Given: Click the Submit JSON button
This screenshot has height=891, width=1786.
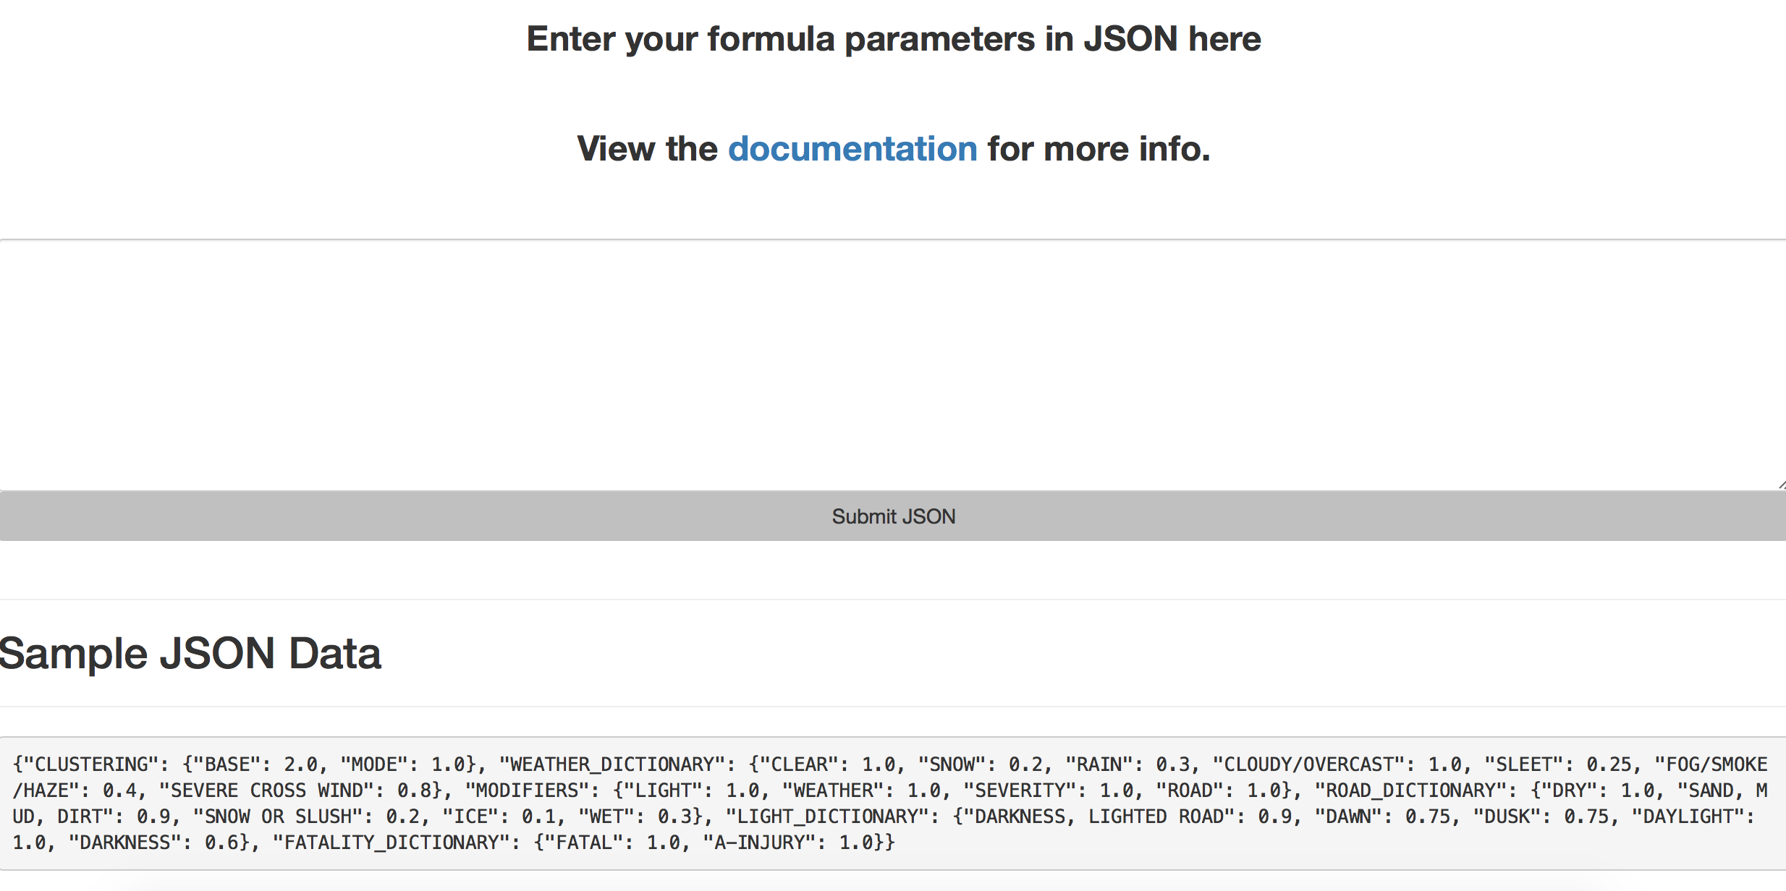Looking at the screenshot, I should [893, 516].
